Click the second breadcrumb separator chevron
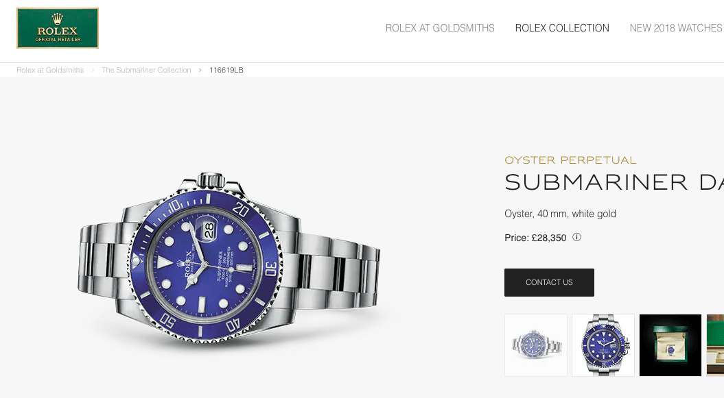Screen dimensions: 724x398 click(200, 70)
